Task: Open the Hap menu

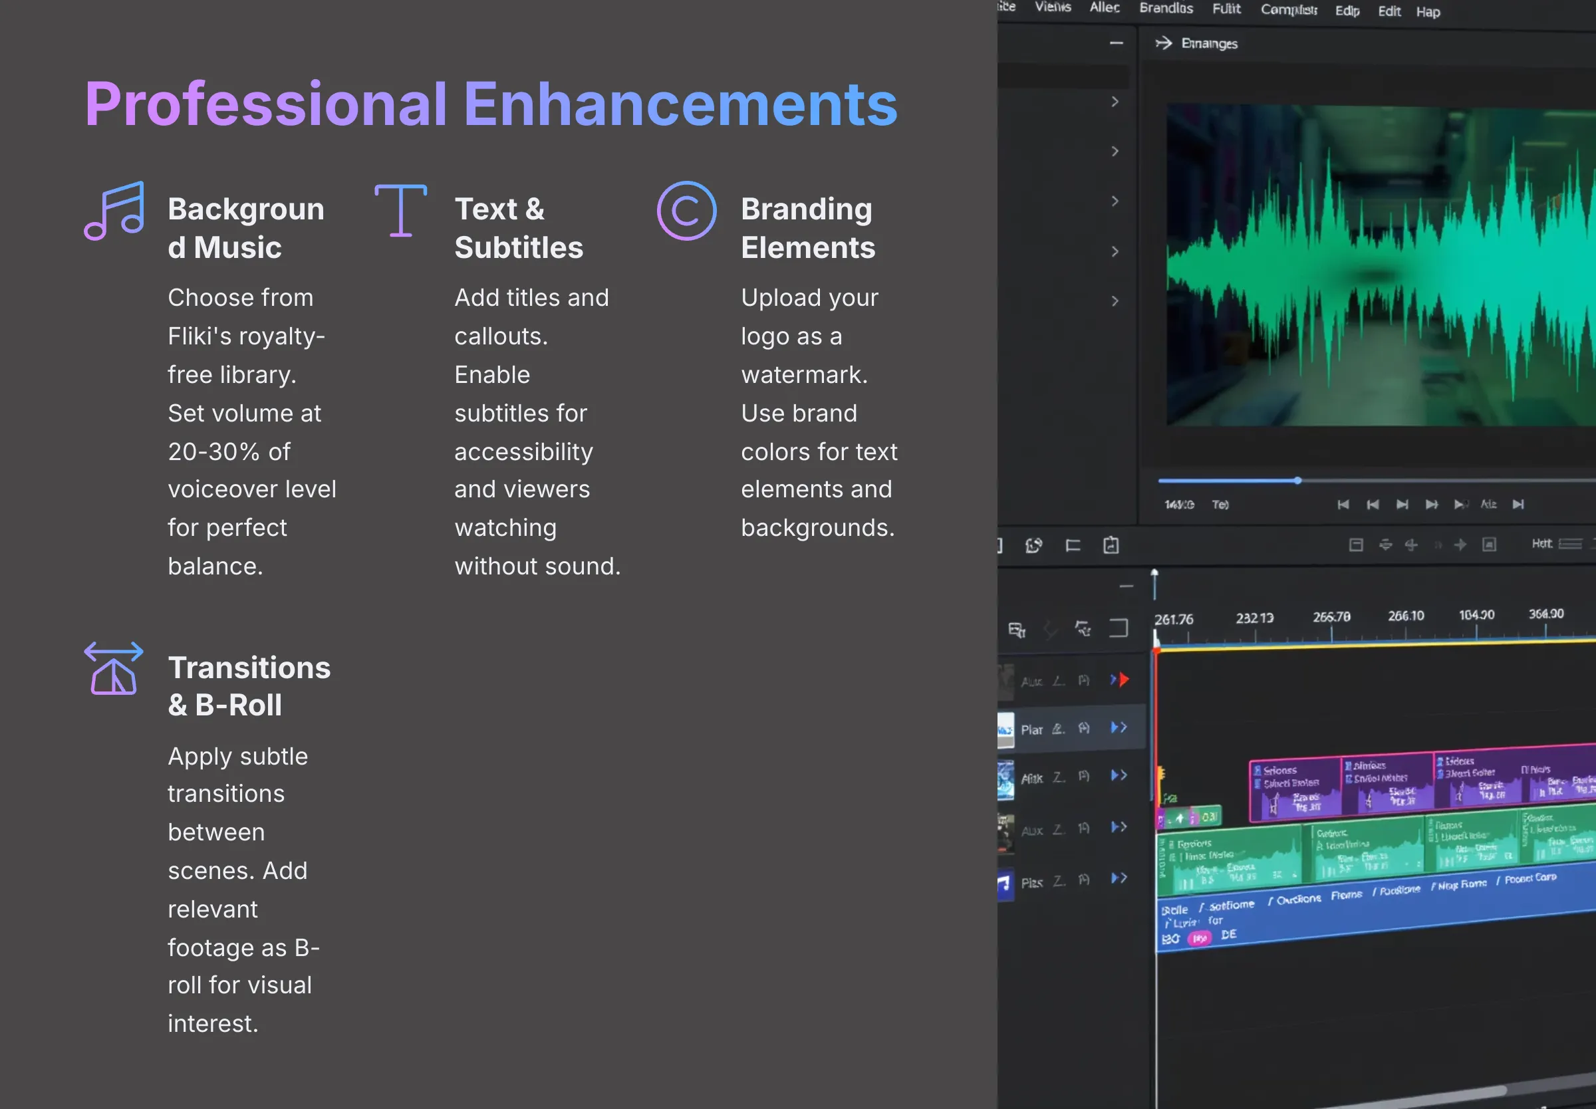Action: 1428,13
